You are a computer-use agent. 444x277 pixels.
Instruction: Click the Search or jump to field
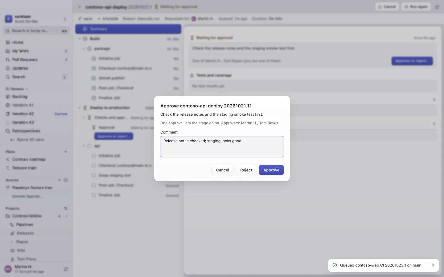point(36,31)
